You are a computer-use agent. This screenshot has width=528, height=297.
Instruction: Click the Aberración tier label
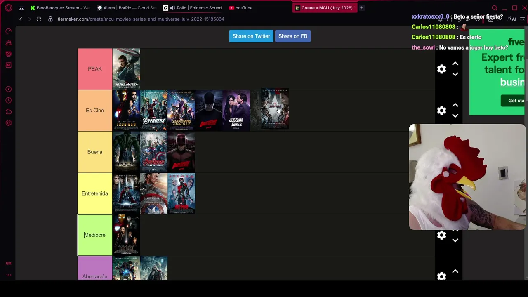point(95,269)
